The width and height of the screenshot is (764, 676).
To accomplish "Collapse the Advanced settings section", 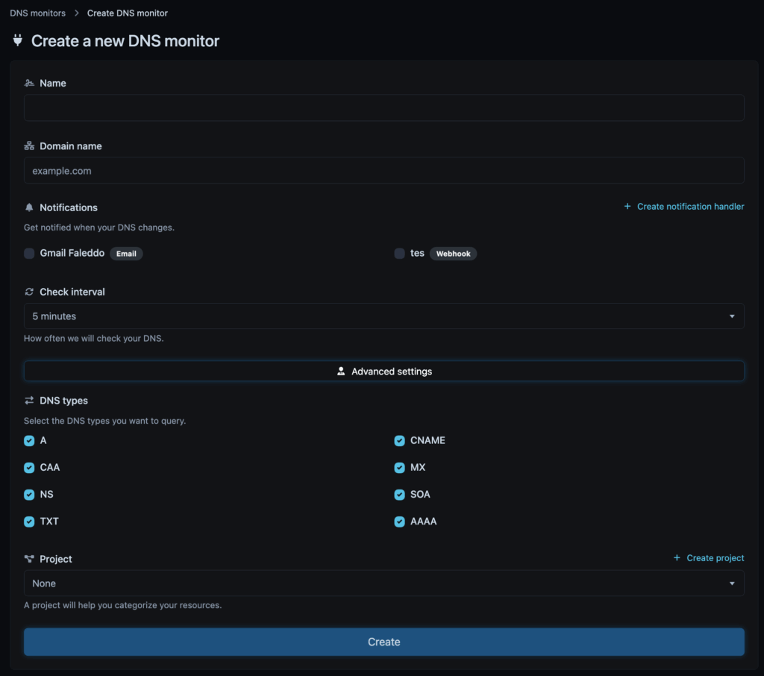I will [383, 371].
